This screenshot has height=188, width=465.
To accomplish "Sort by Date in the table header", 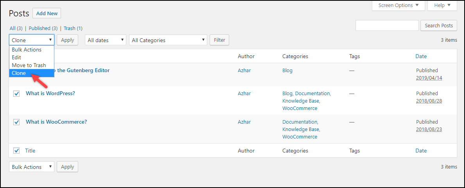I will coord(421,56).
